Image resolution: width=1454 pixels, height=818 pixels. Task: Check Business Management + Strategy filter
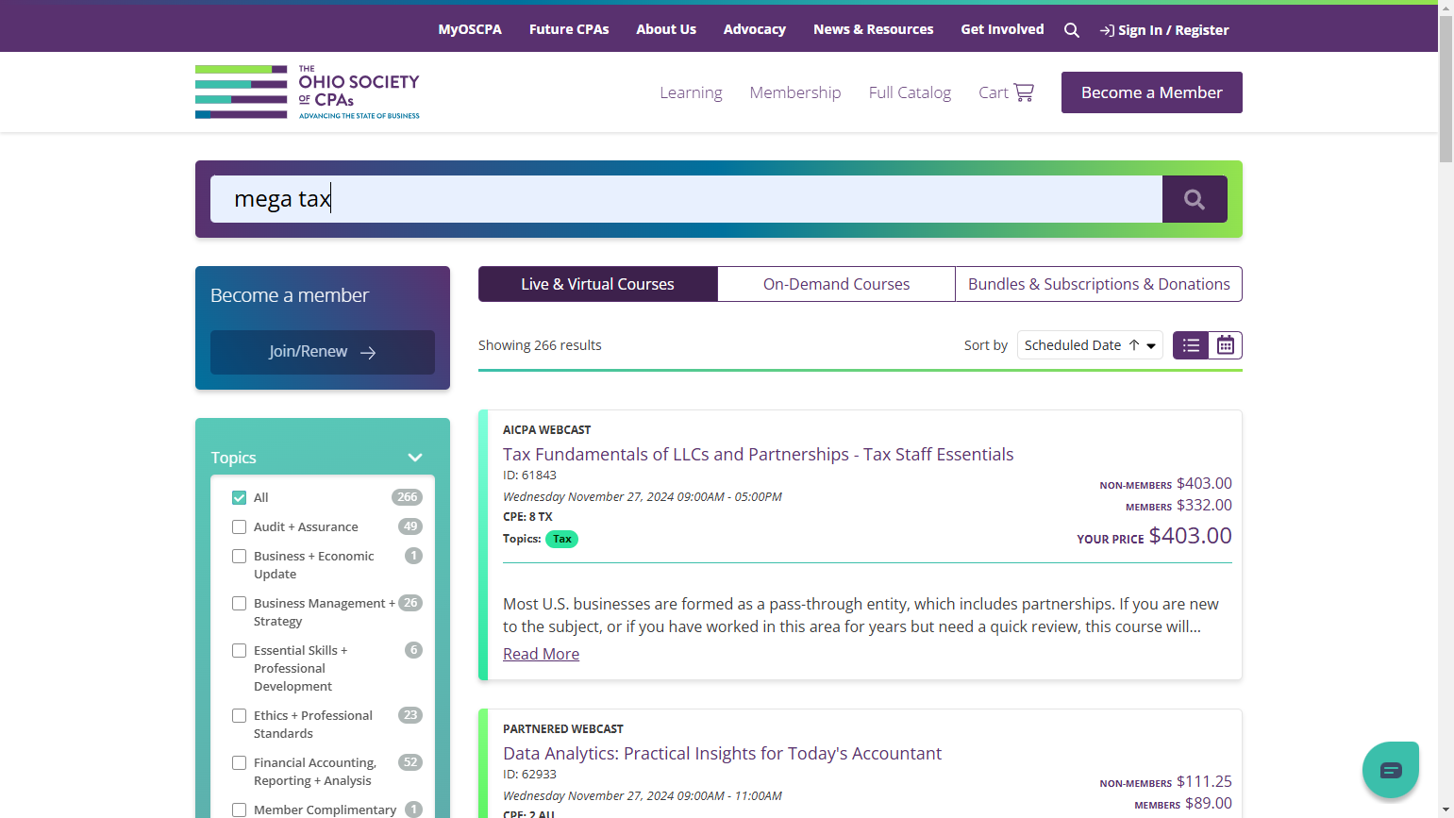click(x=239, y=603)
